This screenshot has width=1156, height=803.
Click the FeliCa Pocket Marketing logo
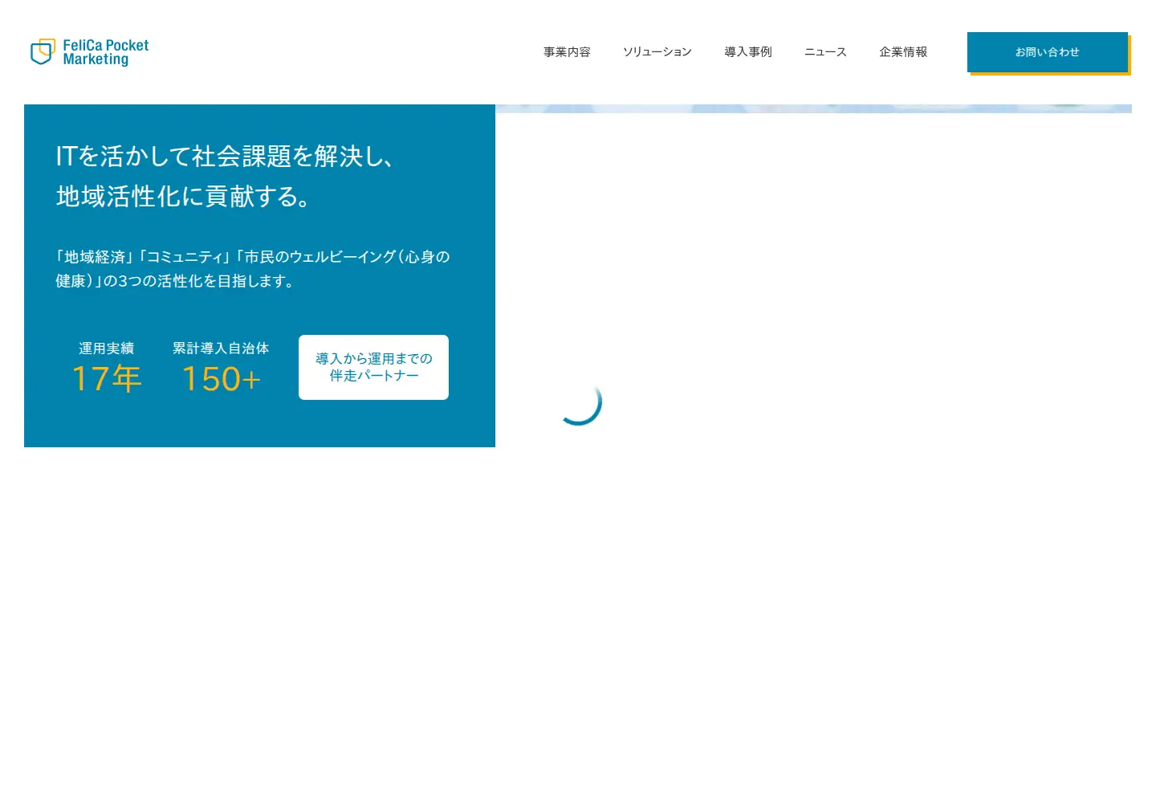pyautogui.click(x=89, y=52)
